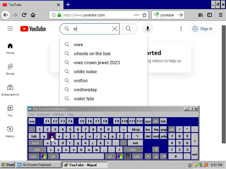Open Shorts in the YouTube sidebar

pos(10,69)
